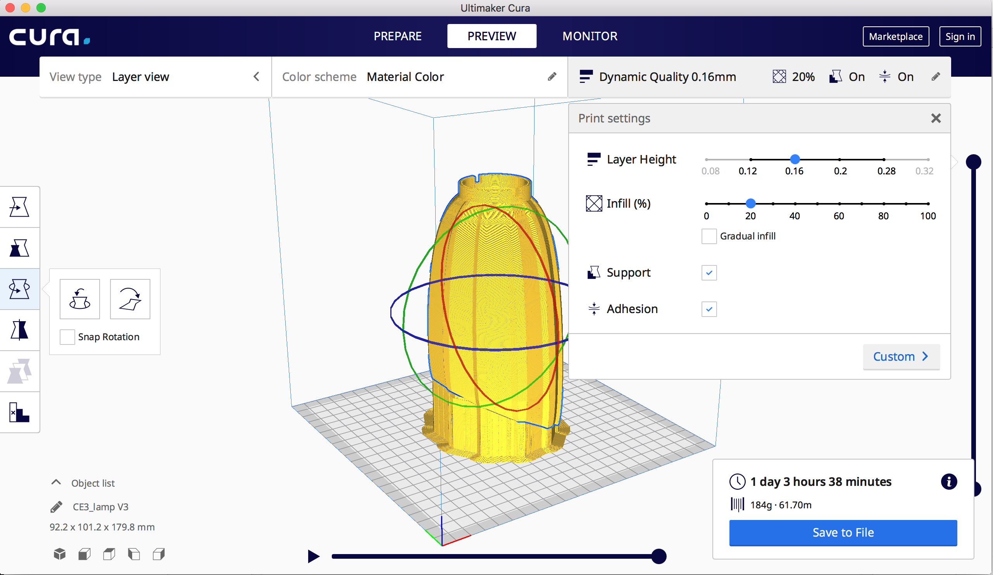Switch to the MONITOR stage

pos(590,36)
